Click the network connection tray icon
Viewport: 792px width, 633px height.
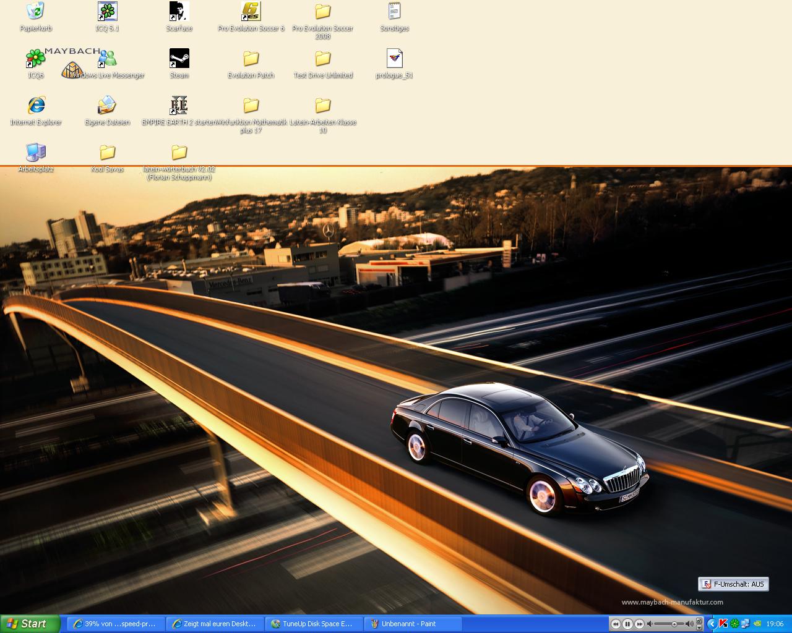[x=745, y=624]
